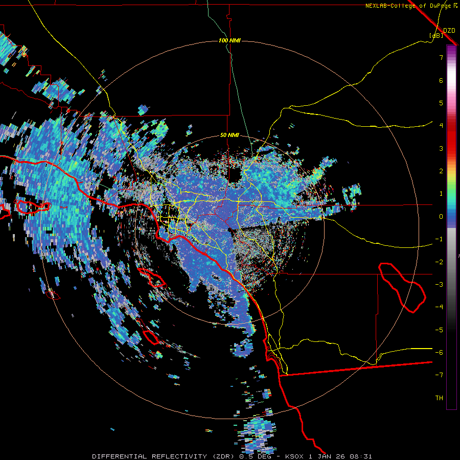Click the -6 value on the color scale
460x460 pixels.
pos(439,352)
